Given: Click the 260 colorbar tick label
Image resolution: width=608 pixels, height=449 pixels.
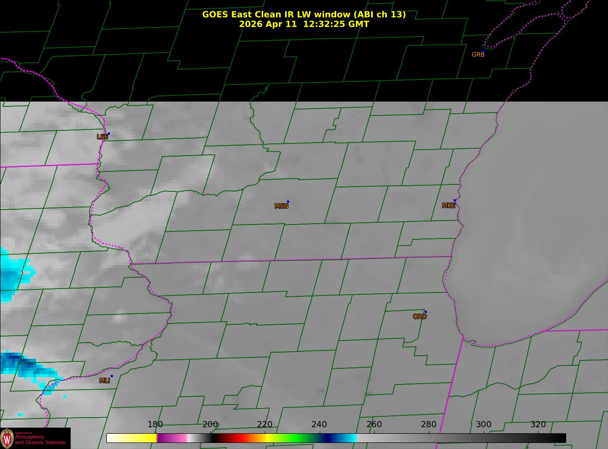Looking at the screenshot, I should click(374, 425).
